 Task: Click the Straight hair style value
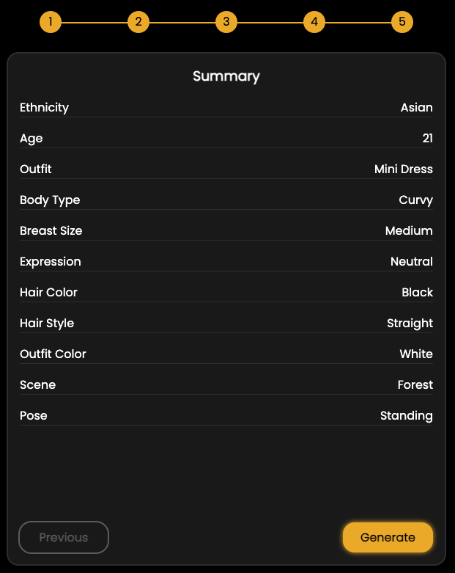410,323
